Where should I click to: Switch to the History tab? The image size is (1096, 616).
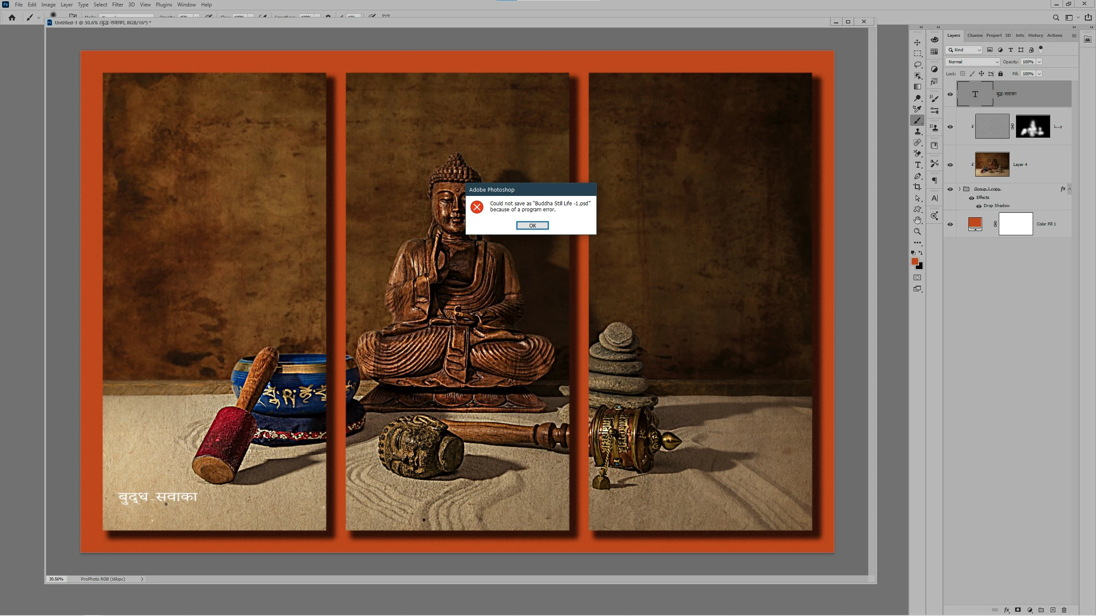click(1035, 36)
